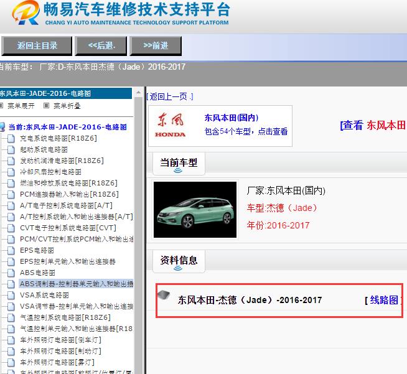Open 车外照明灯电路图[雾灯]
Image resolution: width=407 pixels, height=374 pixels.
coord(57,362)
